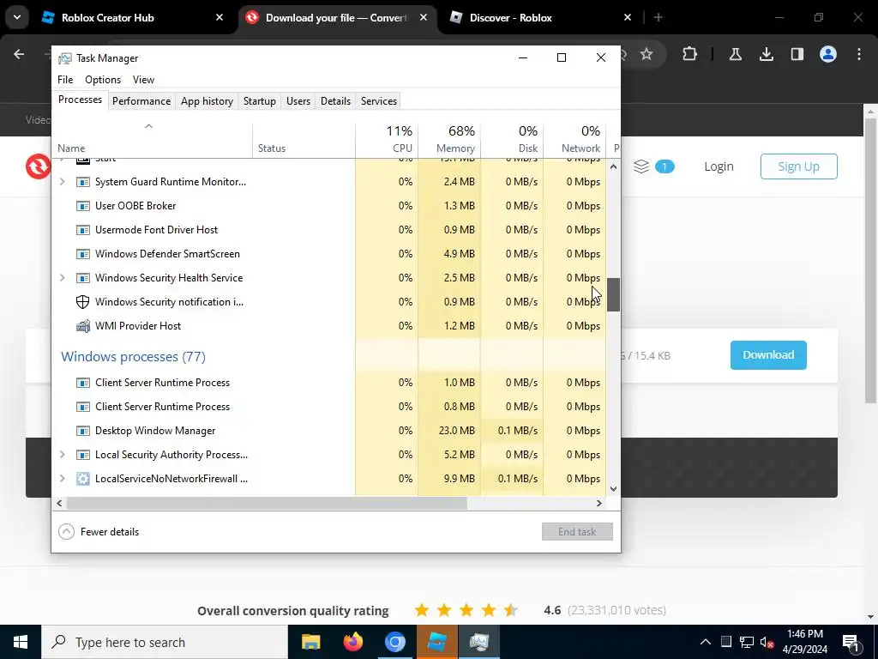Click the muted volume tray icon

point(767,642)
